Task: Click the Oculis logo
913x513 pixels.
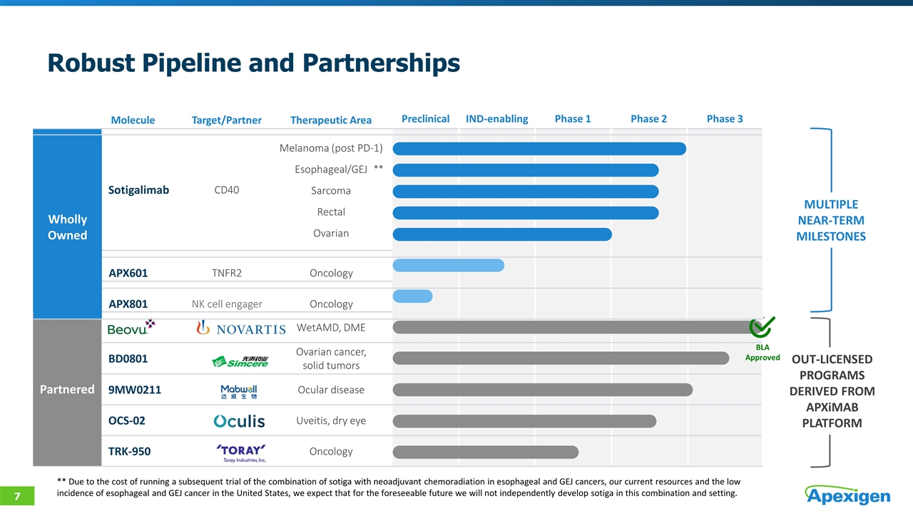Action: click(239, 422)
